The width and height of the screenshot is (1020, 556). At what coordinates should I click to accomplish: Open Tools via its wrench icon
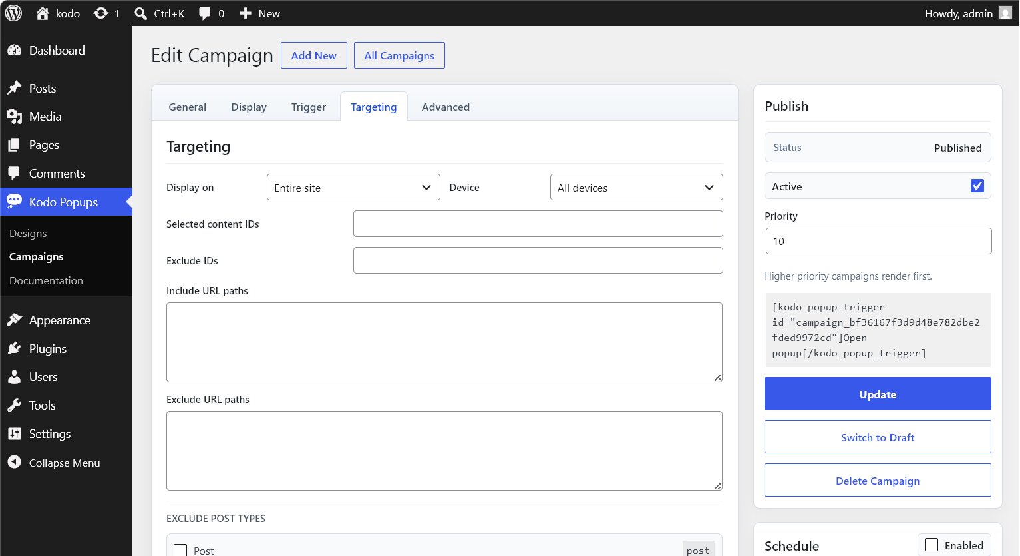pos(15,406)
